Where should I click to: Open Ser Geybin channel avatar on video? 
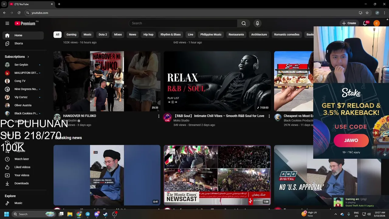57,117
